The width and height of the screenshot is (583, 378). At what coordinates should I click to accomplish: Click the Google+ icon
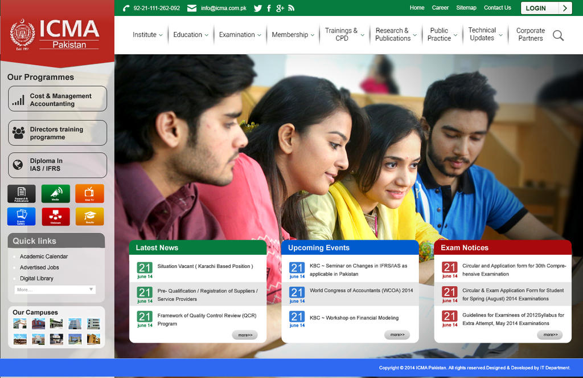[x=280, y=8]
